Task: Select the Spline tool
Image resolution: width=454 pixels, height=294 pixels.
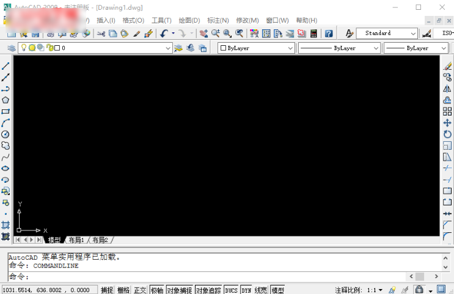Action: click(5, 157)
